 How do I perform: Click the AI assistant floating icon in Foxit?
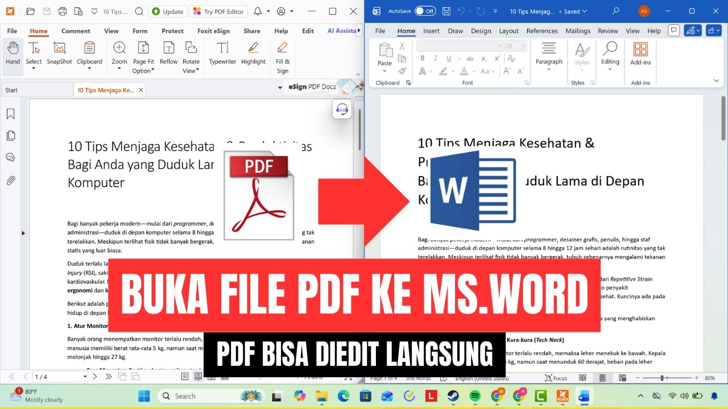342,109
